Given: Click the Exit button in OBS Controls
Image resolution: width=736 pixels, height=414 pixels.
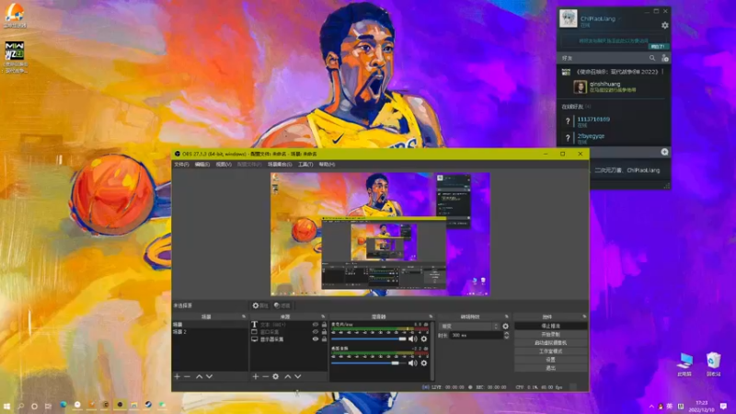Looking at the screenshot, I should click(x=550, y=368).
